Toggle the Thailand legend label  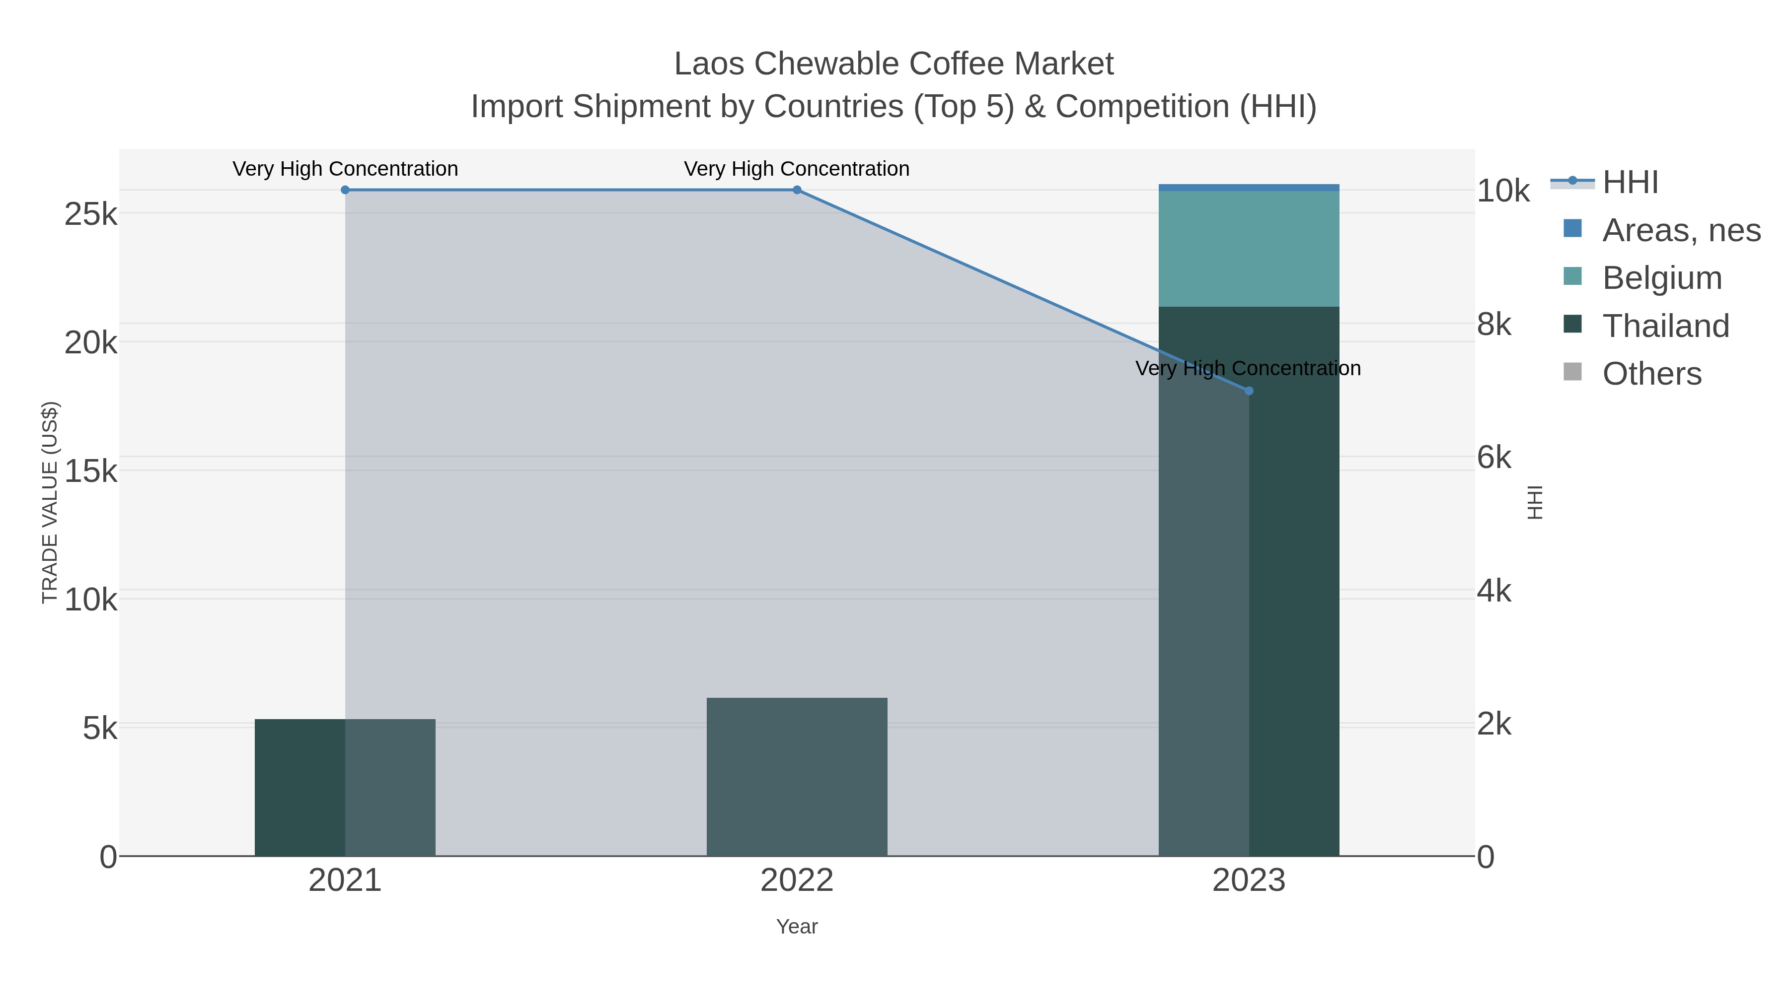pyautogui.click(x=1666, y=326)
